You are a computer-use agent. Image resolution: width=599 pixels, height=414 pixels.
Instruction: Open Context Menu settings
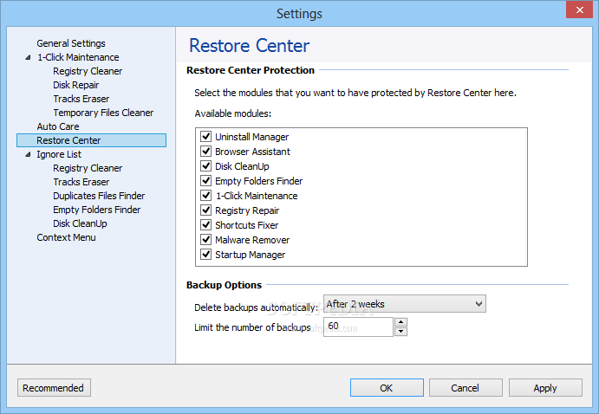[x=66, y=237]
